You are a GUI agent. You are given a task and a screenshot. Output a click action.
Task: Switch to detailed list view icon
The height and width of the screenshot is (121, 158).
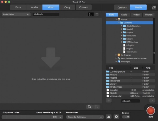pyautogui.click(x=91, y=14)
